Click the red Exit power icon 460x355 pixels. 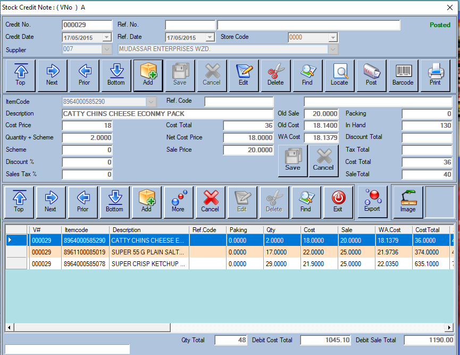pos(338,202)
